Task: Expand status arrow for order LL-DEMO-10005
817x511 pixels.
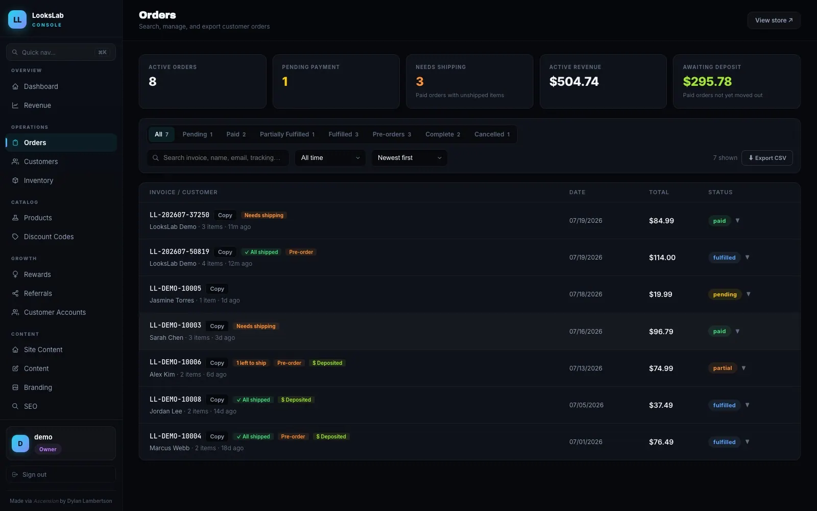Action: [749, 294]
